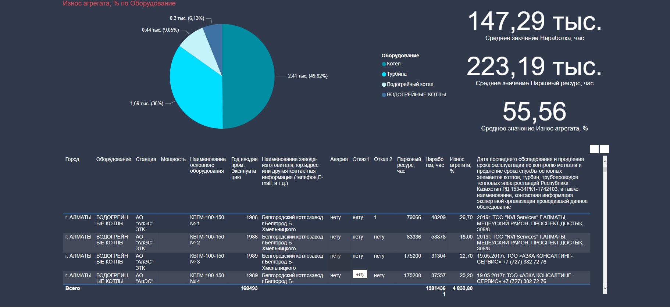
Task: Click the 'Наработка, час' column header
Action: pos(435,162)
